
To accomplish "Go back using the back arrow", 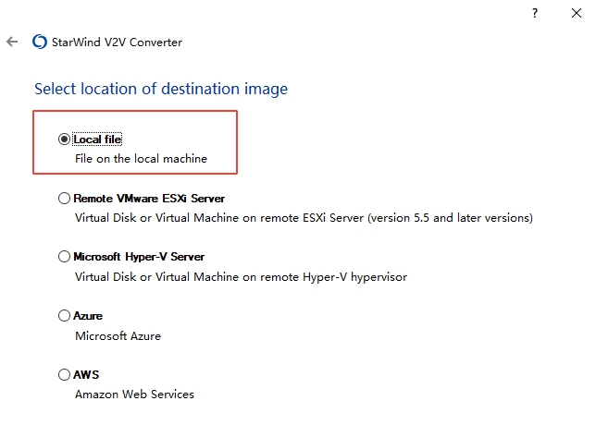I will pyautogui.click(x=12, y=42).
